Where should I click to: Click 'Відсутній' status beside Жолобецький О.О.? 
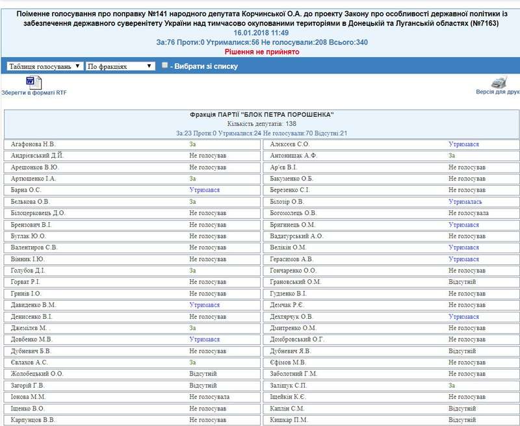(203, 374)
